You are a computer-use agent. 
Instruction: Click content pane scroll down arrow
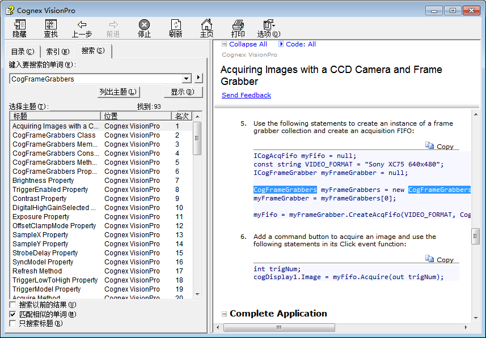475,318
